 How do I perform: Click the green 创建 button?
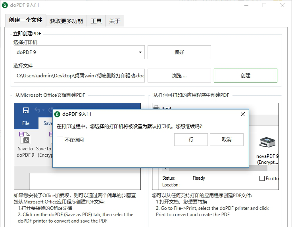pos(246,76)
